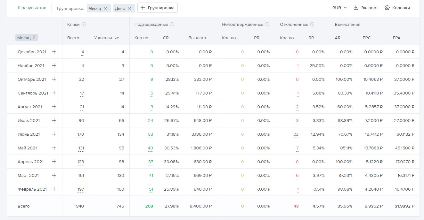Viewport: 424px width, 220px height.
Task: Open total clicks 151 for Март 2021
Action: pos(81,176)
